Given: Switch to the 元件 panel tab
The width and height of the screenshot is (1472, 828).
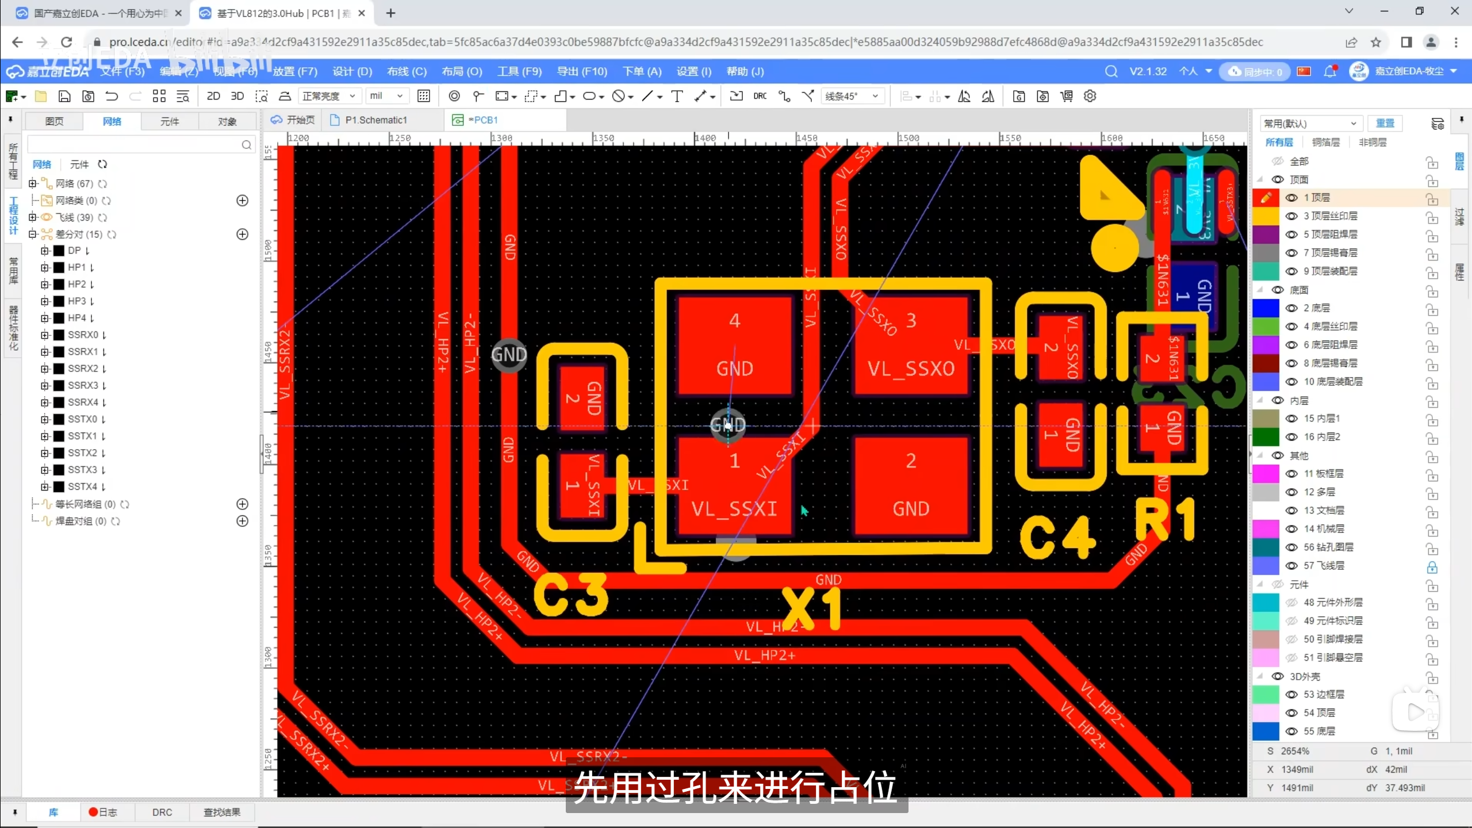Looking at the screenshot, I should tap(170, 121).
